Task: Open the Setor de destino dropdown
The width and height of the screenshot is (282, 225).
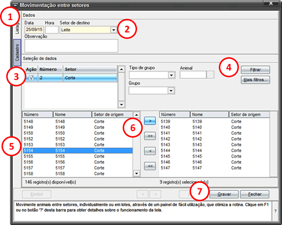Action: pyautogui.click(x=114, y=30)
